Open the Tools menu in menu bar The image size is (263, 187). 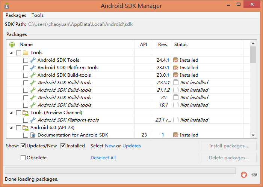38,15
